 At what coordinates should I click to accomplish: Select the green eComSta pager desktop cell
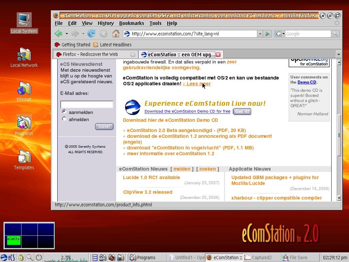click(x=14, y=241)
